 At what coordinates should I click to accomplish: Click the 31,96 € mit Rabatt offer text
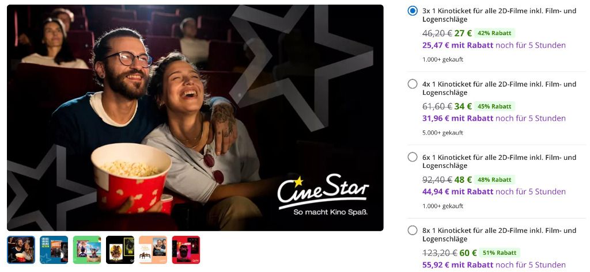(458, 118)
